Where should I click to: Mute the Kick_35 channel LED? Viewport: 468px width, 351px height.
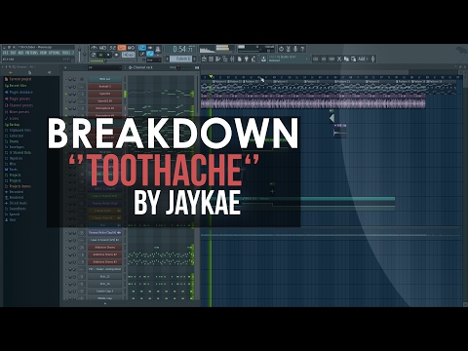66,284
